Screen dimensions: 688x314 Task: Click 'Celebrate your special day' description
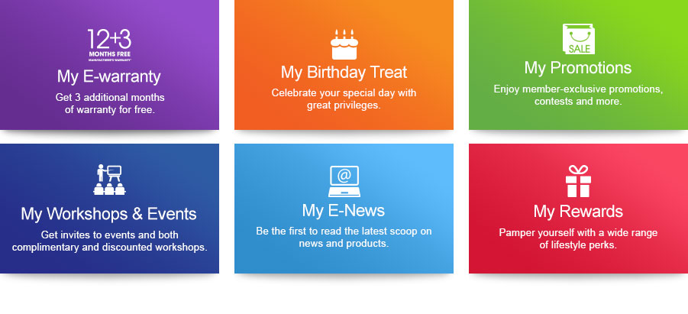tap(344, 99)
